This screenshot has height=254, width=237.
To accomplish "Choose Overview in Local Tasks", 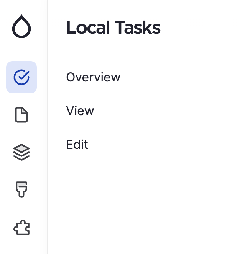I will click(93, 77).
